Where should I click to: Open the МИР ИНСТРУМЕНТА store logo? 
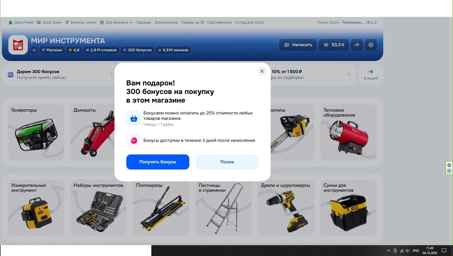(x=18, y=45)
